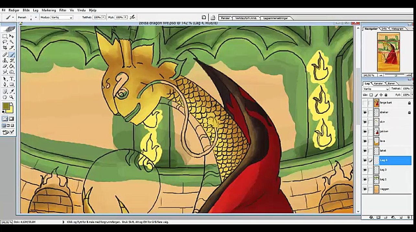
Task: Show the farge kart layer
Action: tap(365, 103)
